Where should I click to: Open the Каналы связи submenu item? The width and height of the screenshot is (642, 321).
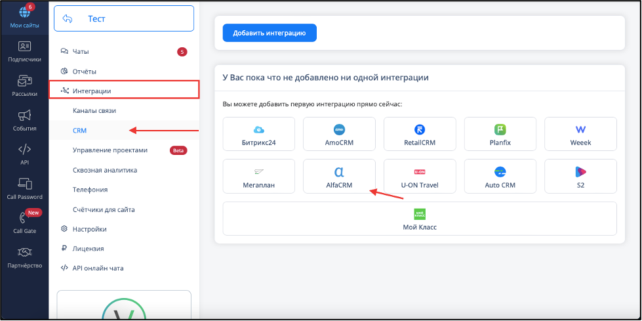click(124, 111)
